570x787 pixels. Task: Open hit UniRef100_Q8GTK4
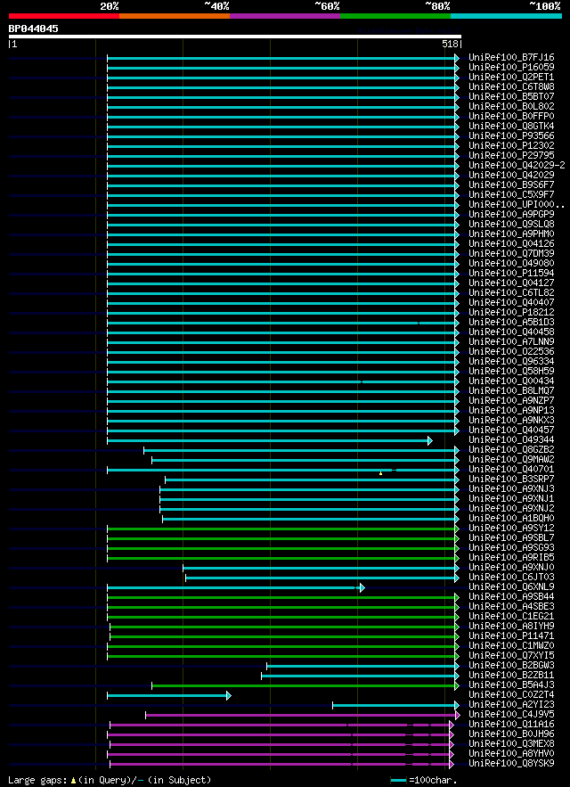click(x=511, y=126)
